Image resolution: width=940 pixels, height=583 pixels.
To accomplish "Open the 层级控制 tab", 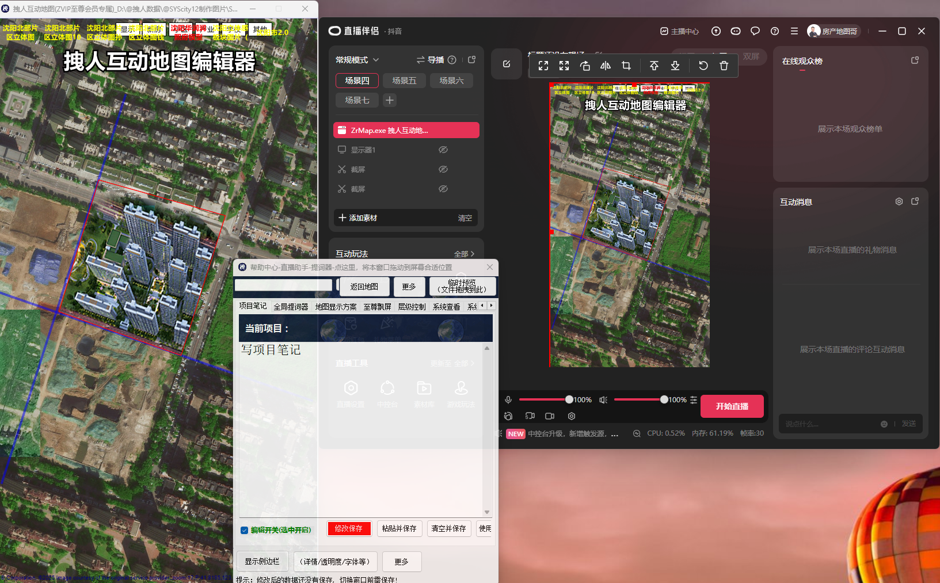I will 412,307.
